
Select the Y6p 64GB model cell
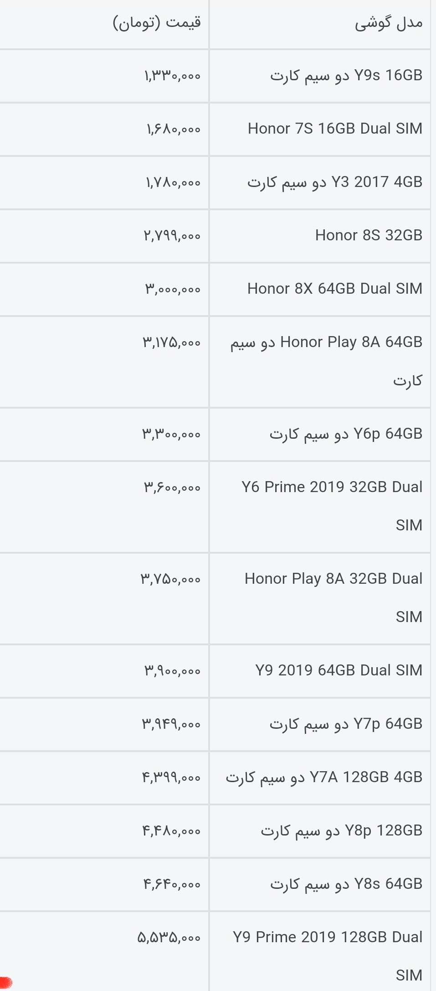(346, 434)
